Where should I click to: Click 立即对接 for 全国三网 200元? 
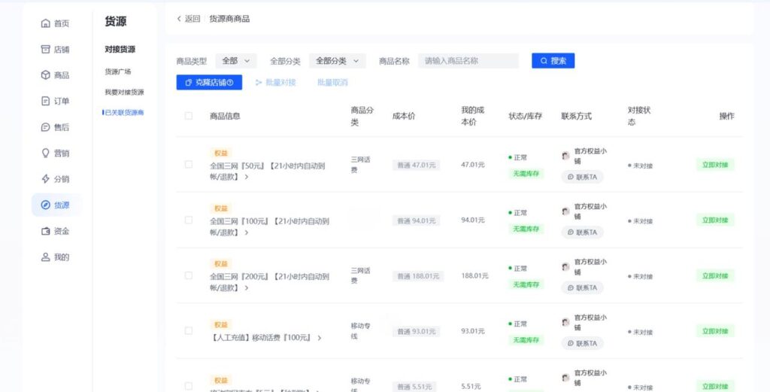point(715,275)
